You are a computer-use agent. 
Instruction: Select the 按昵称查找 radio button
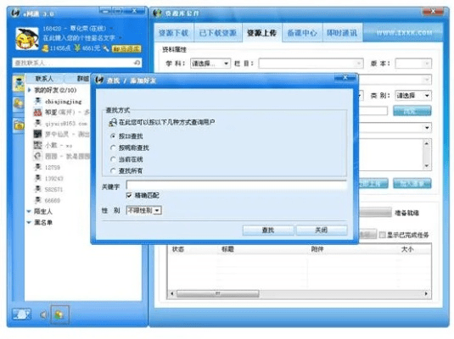[113, 147]
